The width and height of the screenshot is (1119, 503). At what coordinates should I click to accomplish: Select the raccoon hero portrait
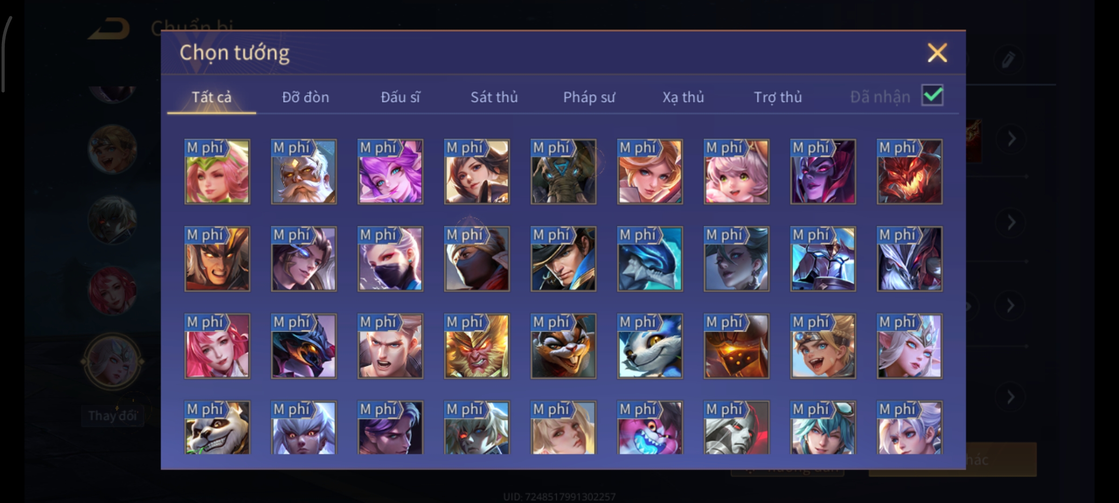[x=563, y=346]
